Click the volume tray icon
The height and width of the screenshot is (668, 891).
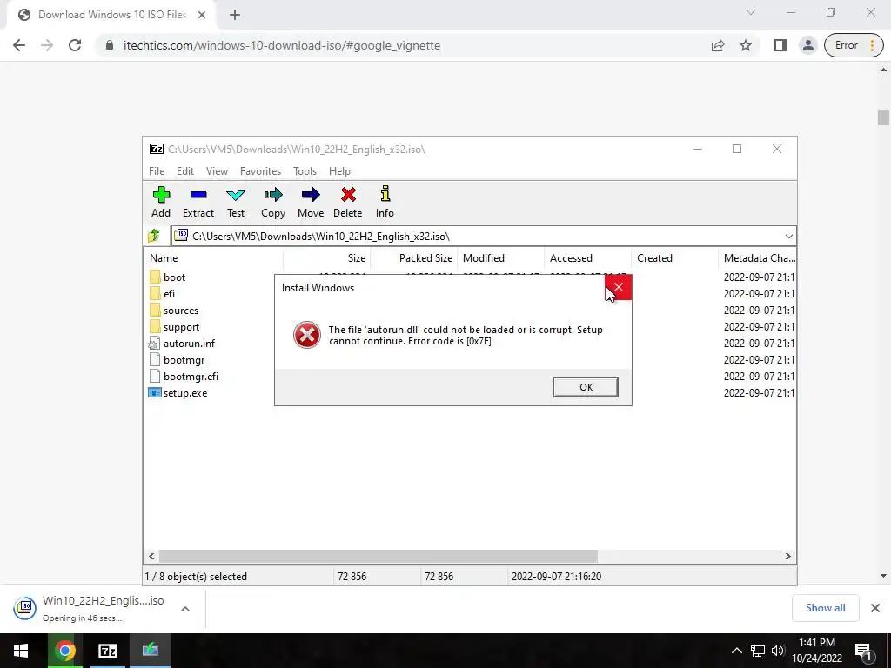tap(778, 651)
